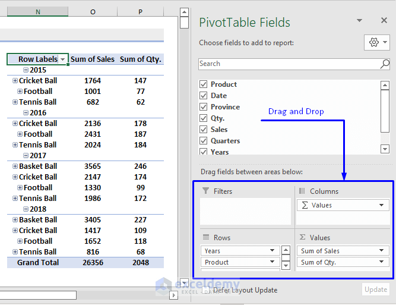Screen dimensions: 396x305
Task: Click the horizontal scroll right arrow
Action: point(173,295)
